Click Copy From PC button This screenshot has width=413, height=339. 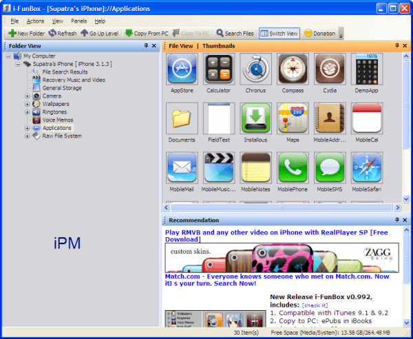[x=147, y=34]
